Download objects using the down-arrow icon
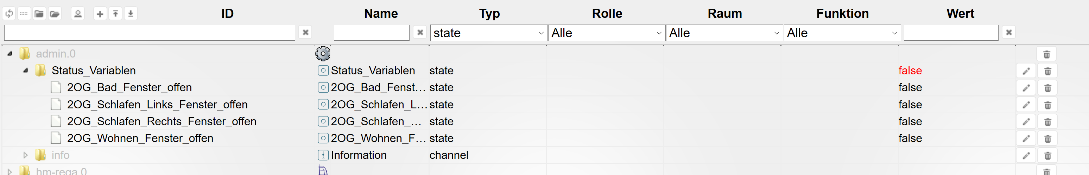Image resolution: width=1089 pixels, height=175 pixels. (x=131, y=14)
